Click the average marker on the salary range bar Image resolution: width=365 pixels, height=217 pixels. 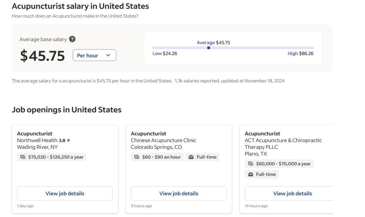(x=209, y=48)
